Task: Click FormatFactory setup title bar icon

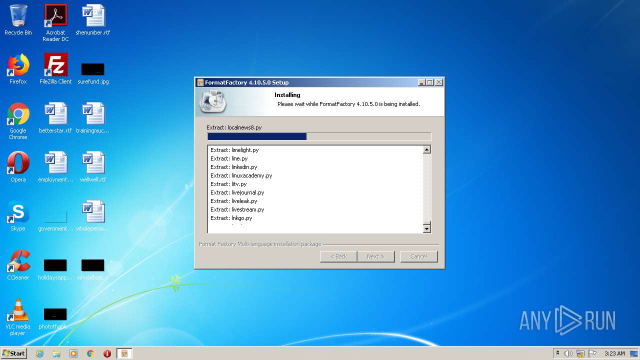Action: (x=200, y=82)
